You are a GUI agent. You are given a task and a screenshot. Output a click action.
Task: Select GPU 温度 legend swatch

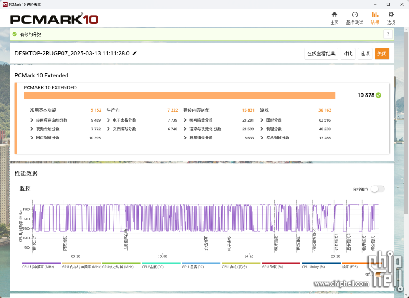(201, 263)
